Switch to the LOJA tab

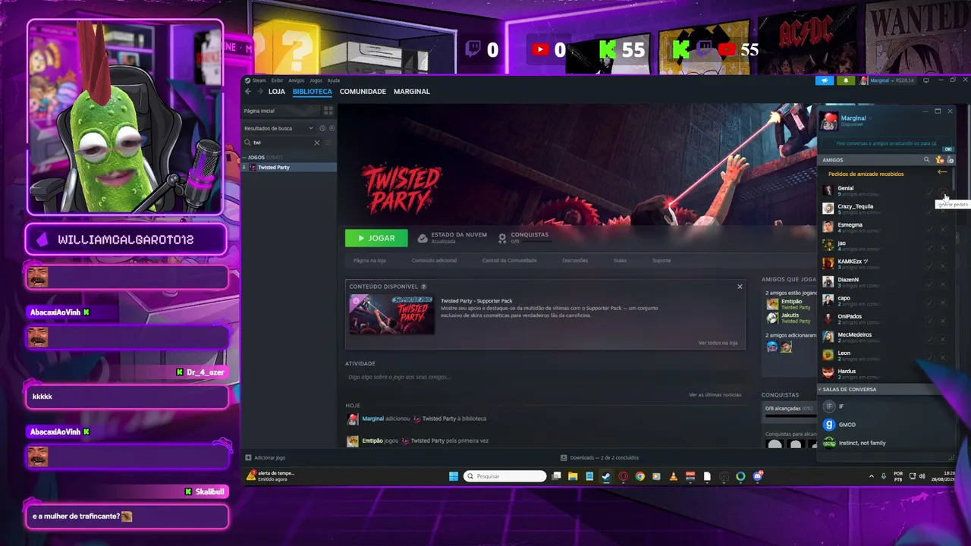277,91
